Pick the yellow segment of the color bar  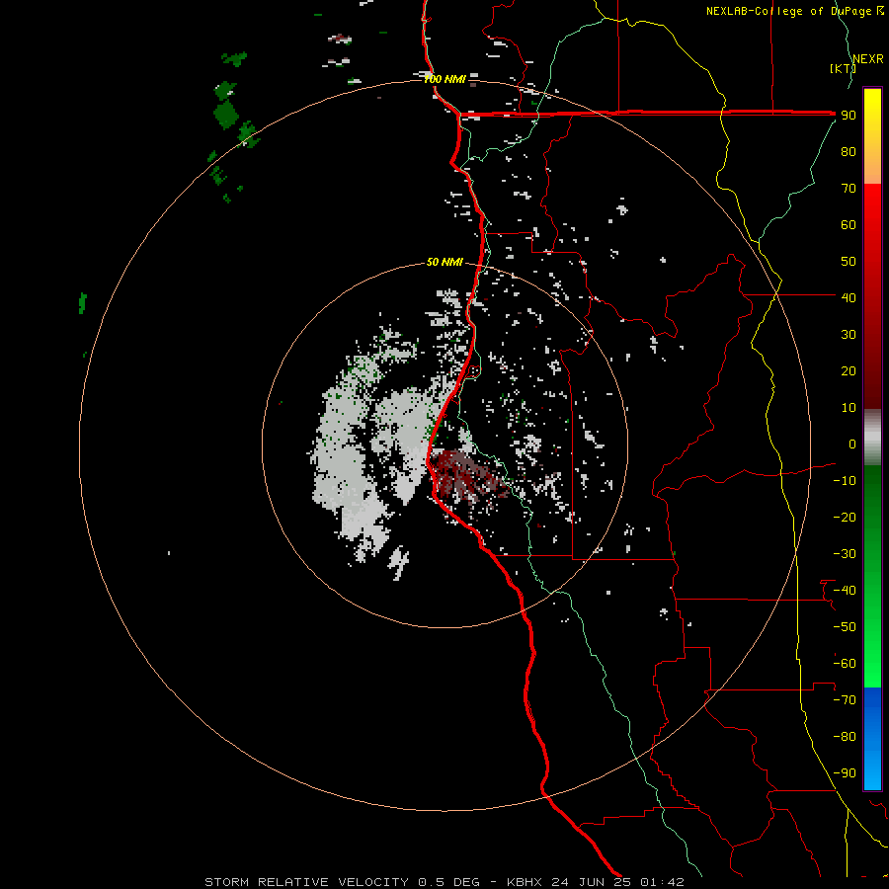pyautogui.click(x=872, y=136)
